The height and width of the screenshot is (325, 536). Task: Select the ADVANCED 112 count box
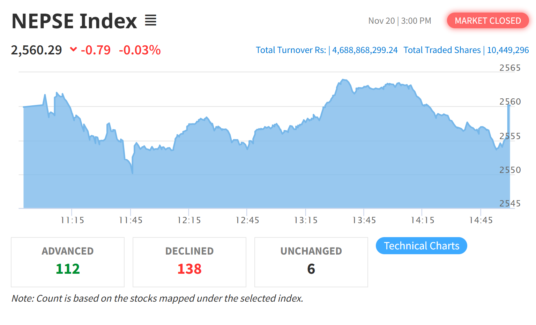pos(68,262)
